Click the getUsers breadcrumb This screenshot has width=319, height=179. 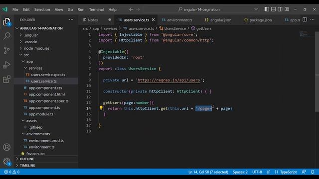[201, 28]
